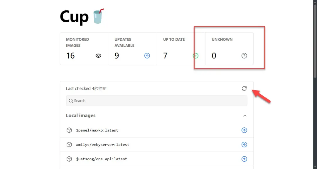Click the Updates Available count 9
The width and height of the screenshot is (317, 169).
click(x=117, y=56)
